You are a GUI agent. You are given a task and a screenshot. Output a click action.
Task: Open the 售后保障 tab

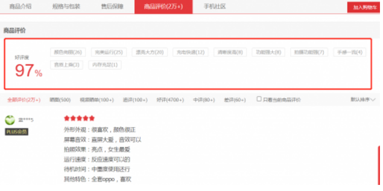click(112, 7)
